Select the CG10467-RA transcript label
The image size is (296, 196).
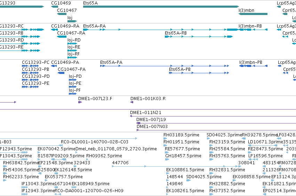(x=71, y=33)
